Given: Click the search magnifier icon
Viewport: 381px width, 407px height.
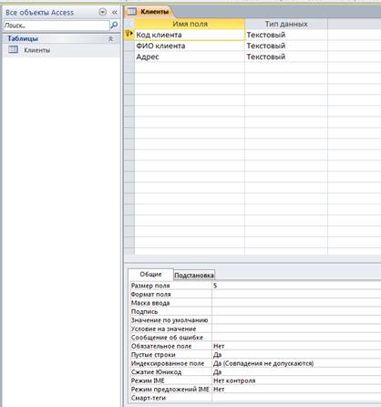Looking at the screenshot, I should 114,26.
